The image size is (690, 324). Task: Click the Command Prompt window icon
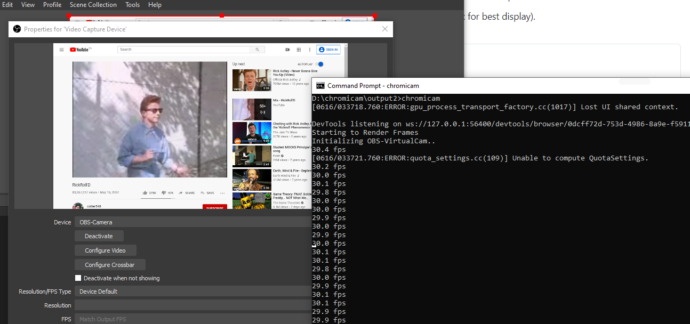click(x=320, y=86)
